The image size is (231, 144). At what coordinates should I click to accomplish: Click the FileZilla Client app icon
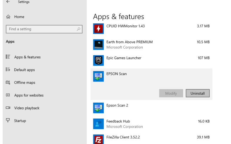98,139
